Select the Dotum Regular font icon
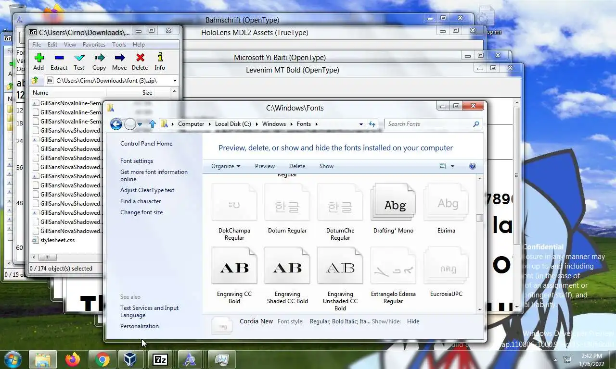Image resolution: width=616 pixels, height=369 pixels. pyautogui.click(x=287, y=202)
